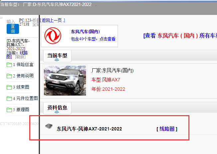Select the 当前车型 tab
Screen dimensions: 217x154
pos(57,56)
